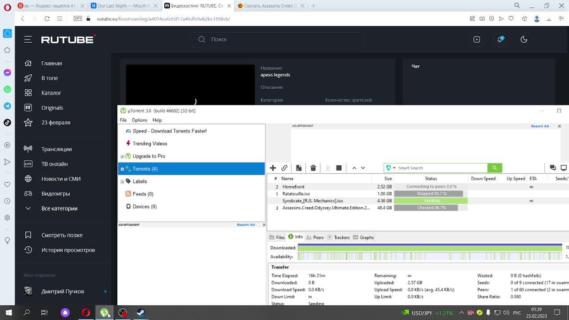Open Smart Search provider dropdown arrow
The height and width of the screenshot is (320, 569).
[x=394, y=168]
